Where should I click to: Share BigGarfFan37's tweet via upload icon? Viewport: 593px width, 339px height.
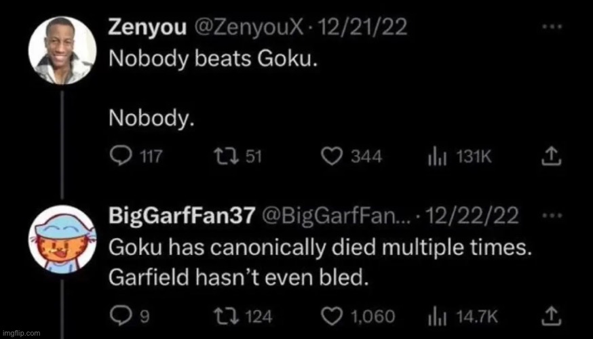coord(551,316)
